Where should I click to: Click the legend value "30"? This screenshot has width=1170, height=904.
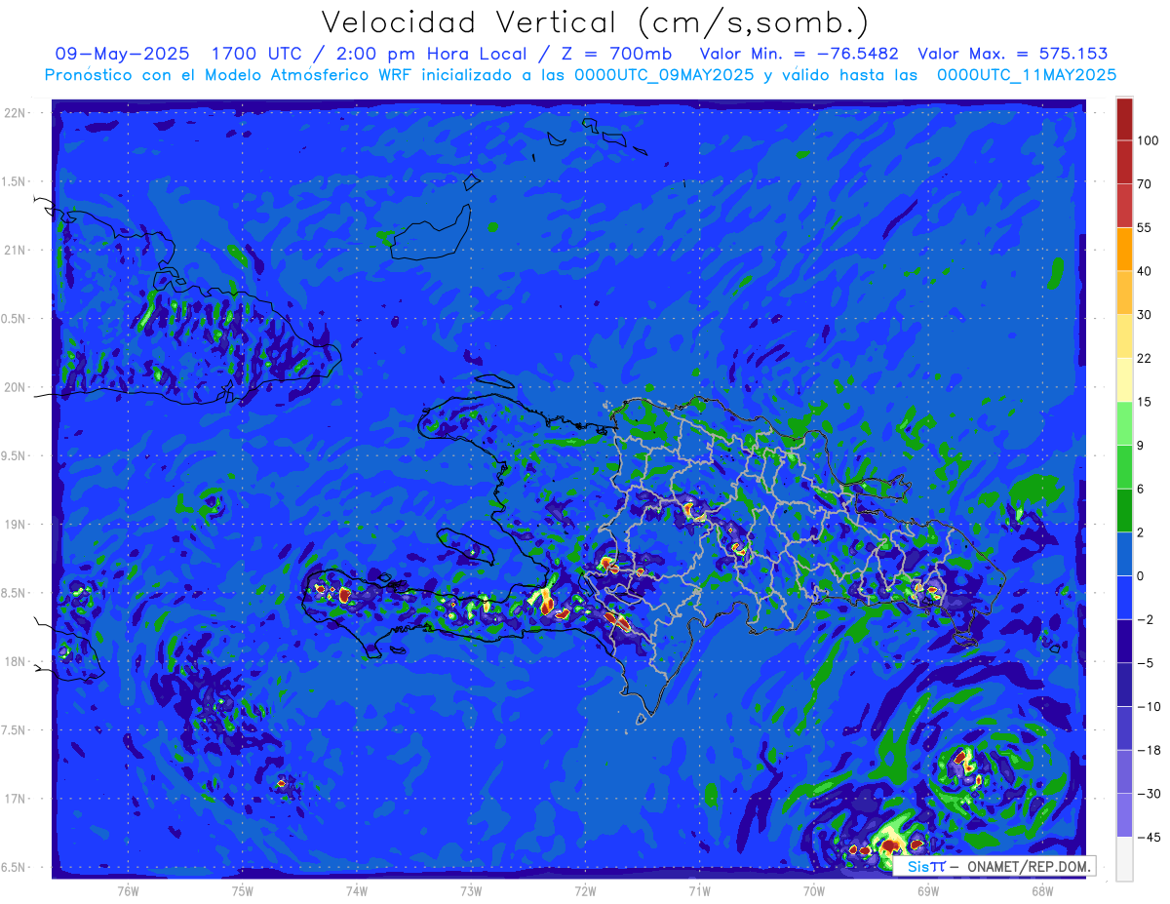click(x=1145, y=314)
